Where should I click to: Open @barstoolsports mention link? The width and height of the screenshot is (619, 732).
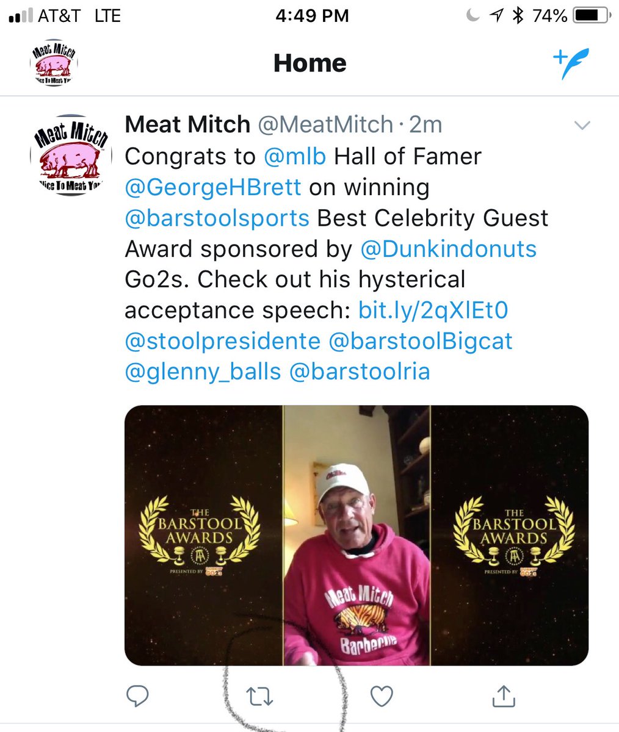coord(217,218)
